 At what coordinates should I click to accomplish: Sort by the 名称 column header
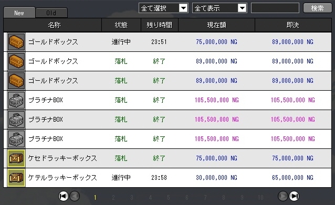53,25
